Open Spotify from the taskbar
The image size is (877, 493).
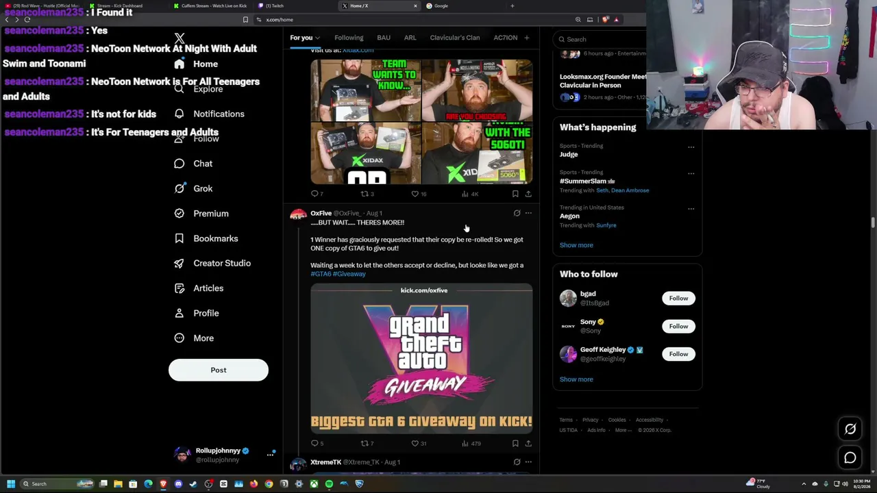point(329,484)
